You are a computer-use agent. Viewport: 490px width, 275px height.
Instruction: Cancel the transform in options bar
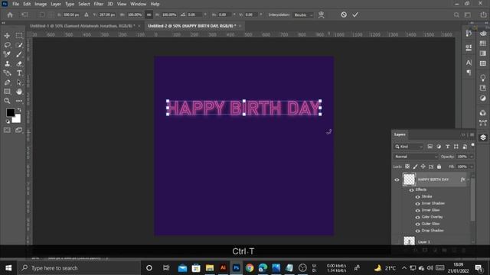[x=344, y=15]
